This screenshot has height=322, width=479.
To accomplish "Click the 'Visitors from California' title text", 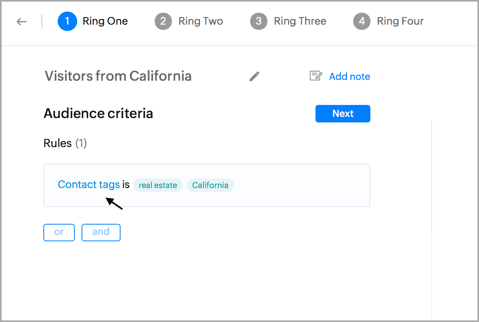I will 118,76.
